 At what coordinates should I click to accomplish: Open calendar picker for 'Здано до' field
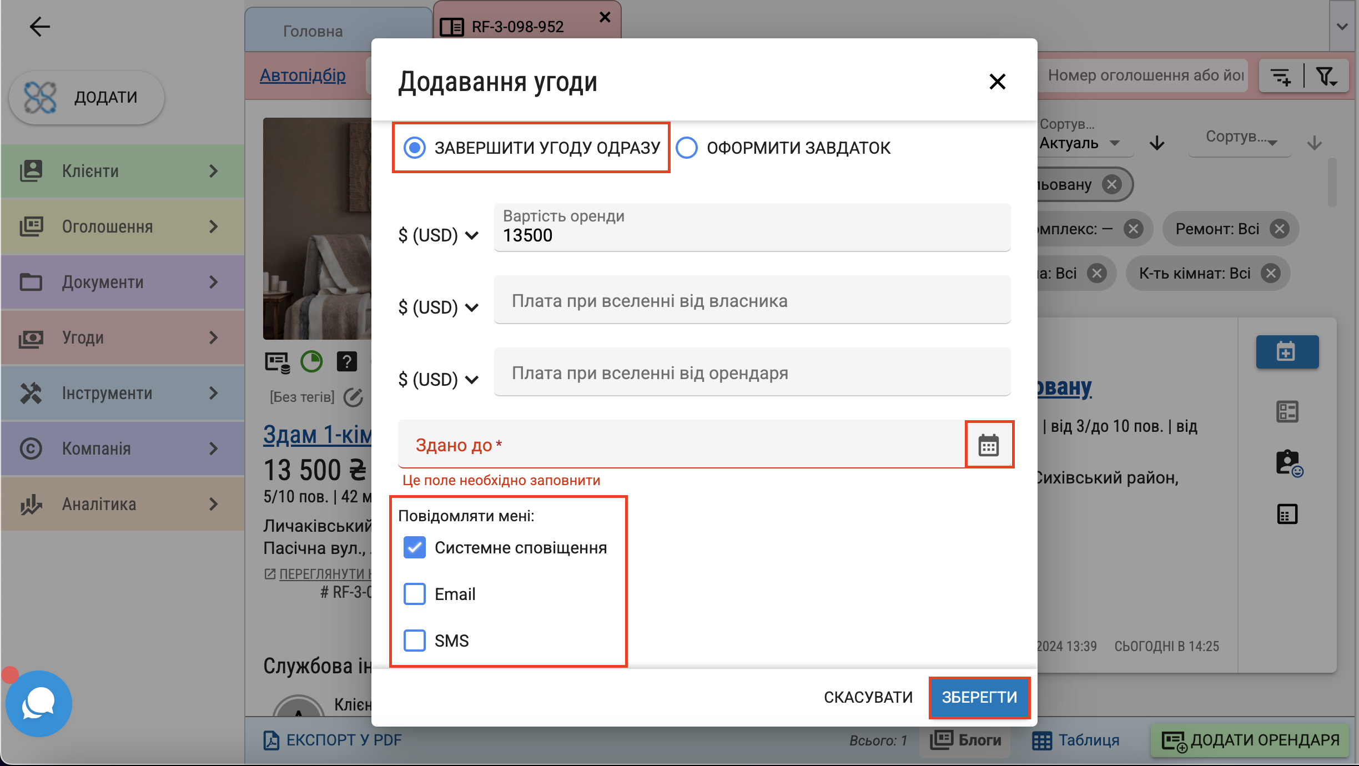pos(989,445)
